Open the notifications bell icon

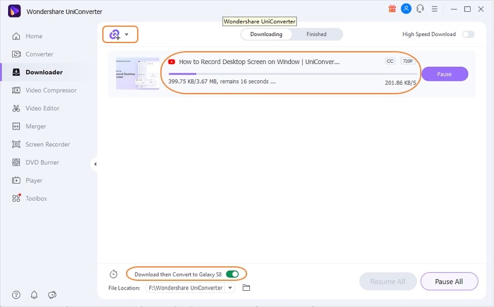pos(34,295)
